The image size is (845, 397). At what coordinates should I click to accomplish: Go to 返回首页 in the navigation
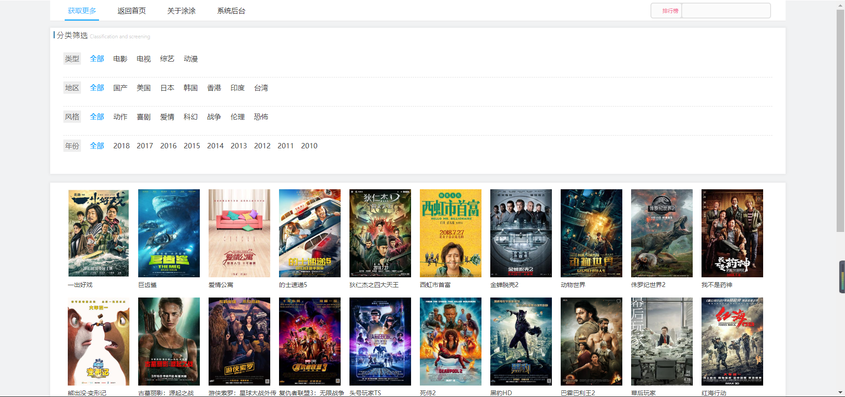pyautogui.click(x=132, y=11)
